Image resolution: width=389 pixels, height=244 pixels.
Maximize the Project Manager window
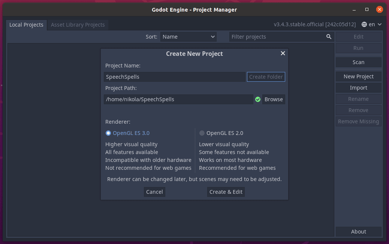click(x=367, y=10)
